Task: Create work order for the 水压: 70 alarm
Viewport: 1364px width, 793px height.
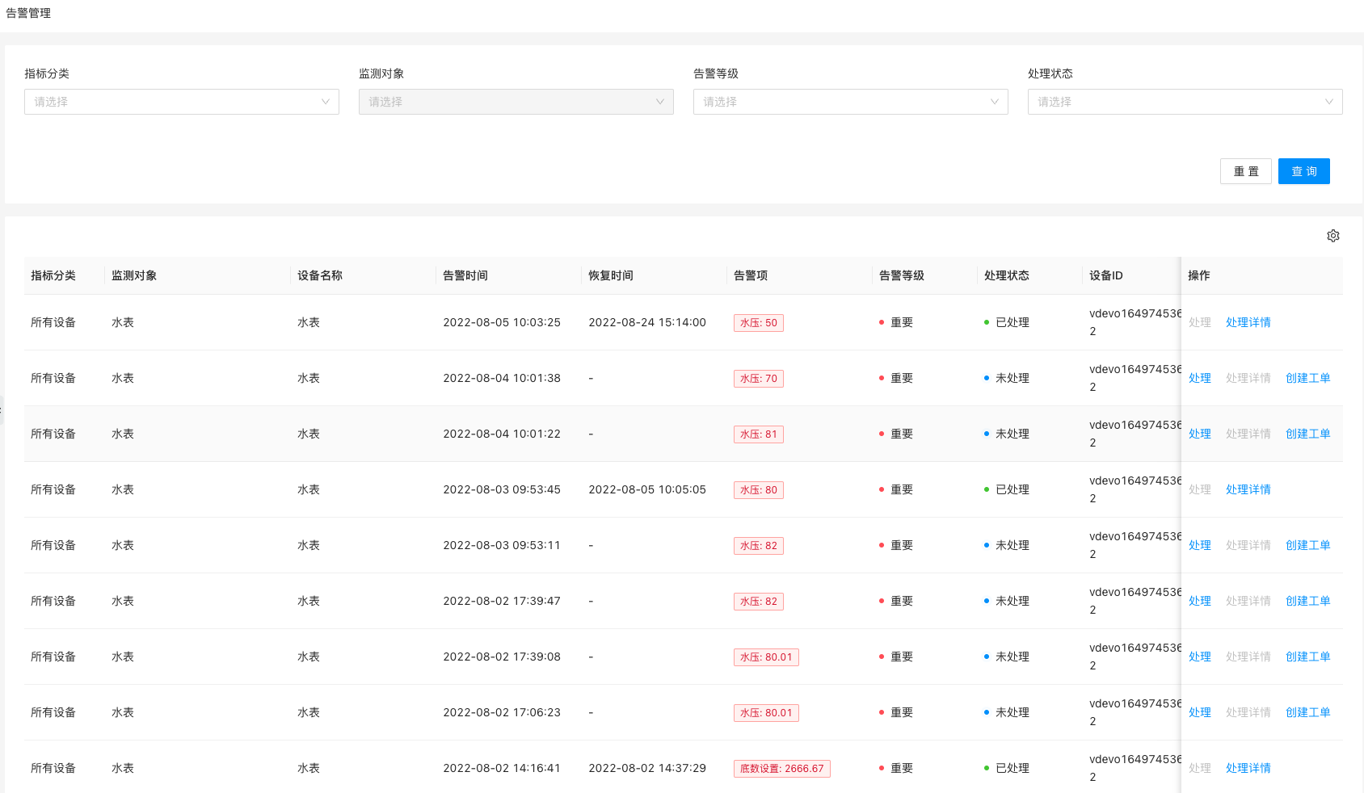Action: [1307, 378]
